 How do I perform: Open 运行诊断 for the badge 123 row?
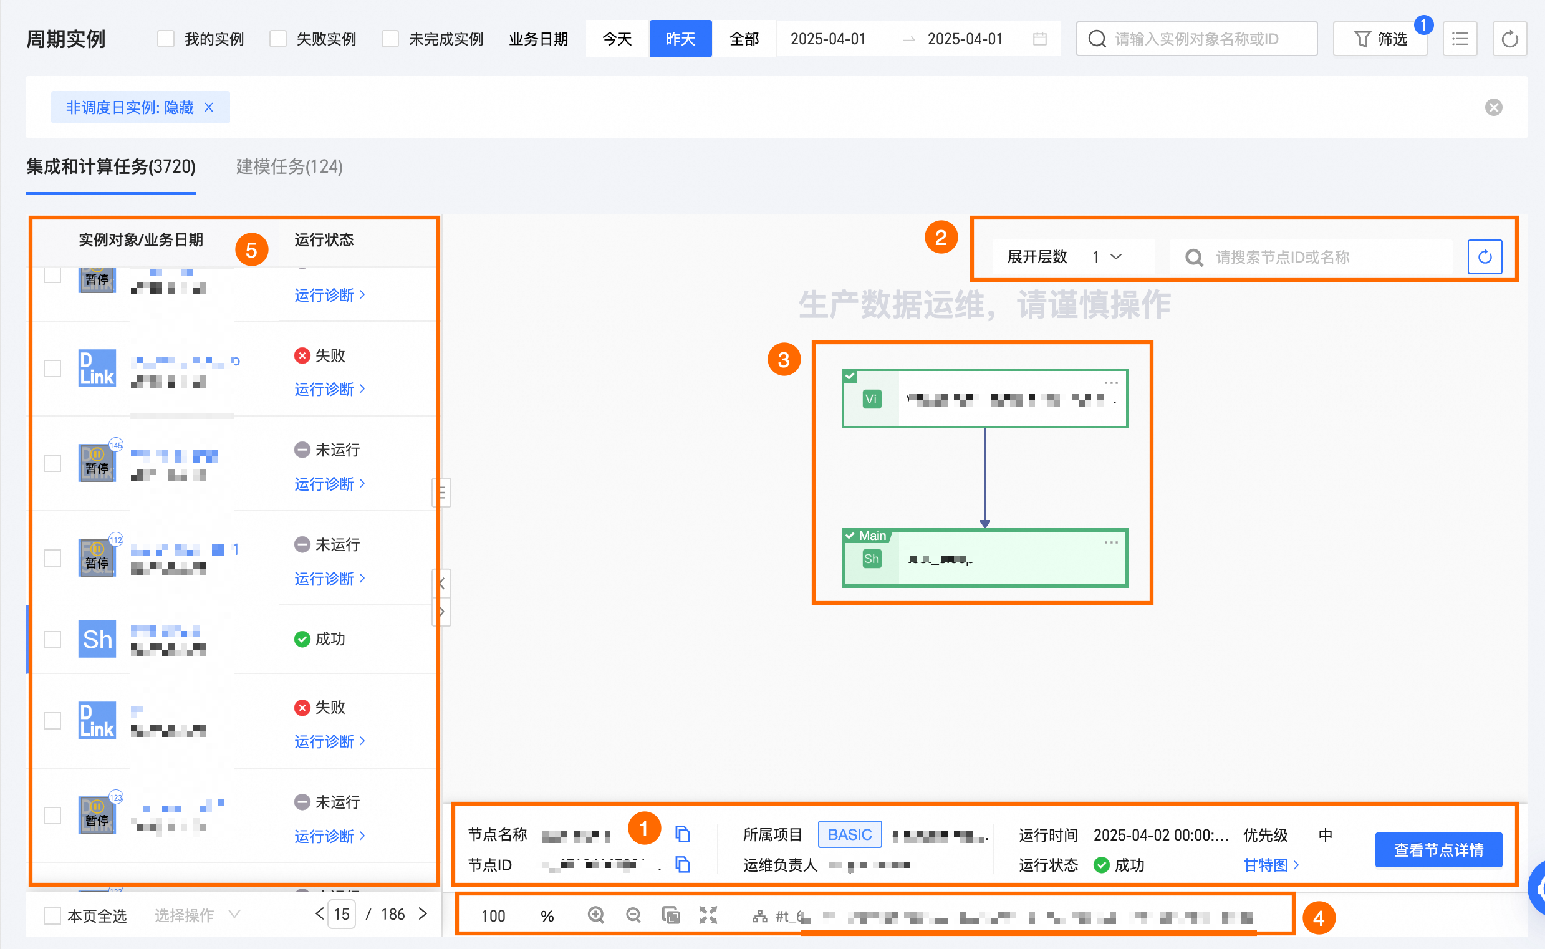[x=329, y=836]
